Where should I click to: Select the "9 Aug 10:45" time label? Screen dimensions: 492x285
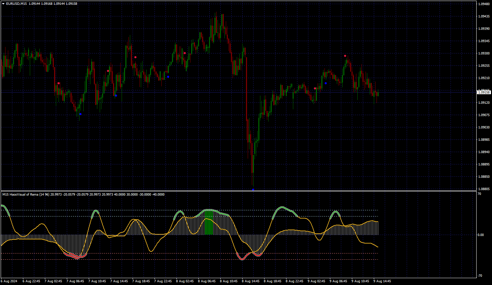[360, 281]
